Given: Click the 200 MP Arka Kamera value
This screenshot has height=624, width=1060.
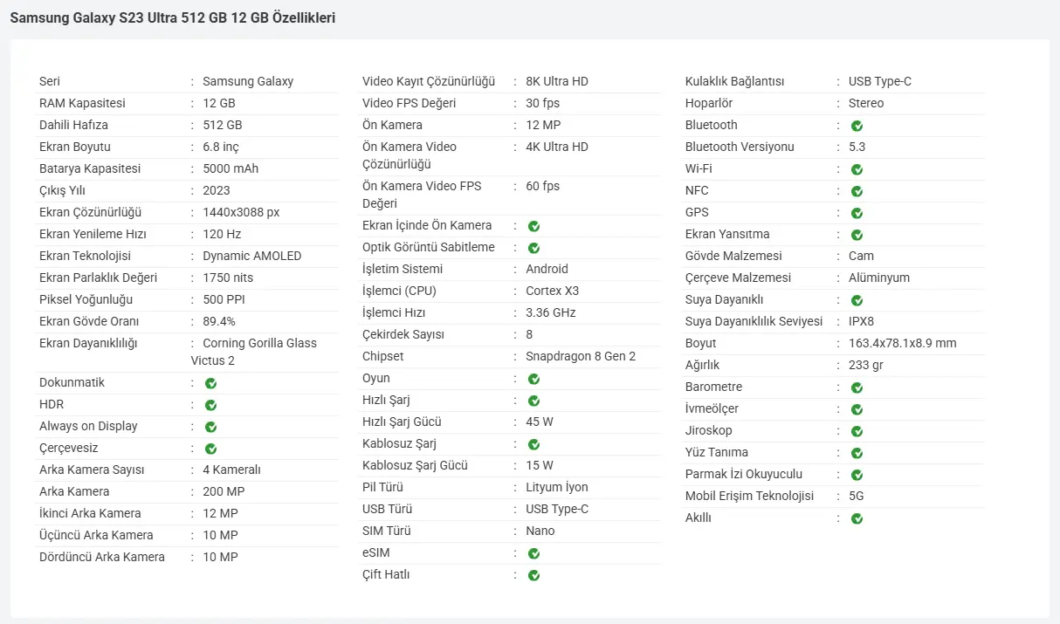Looking at the screenshot, I should point(224,491).
